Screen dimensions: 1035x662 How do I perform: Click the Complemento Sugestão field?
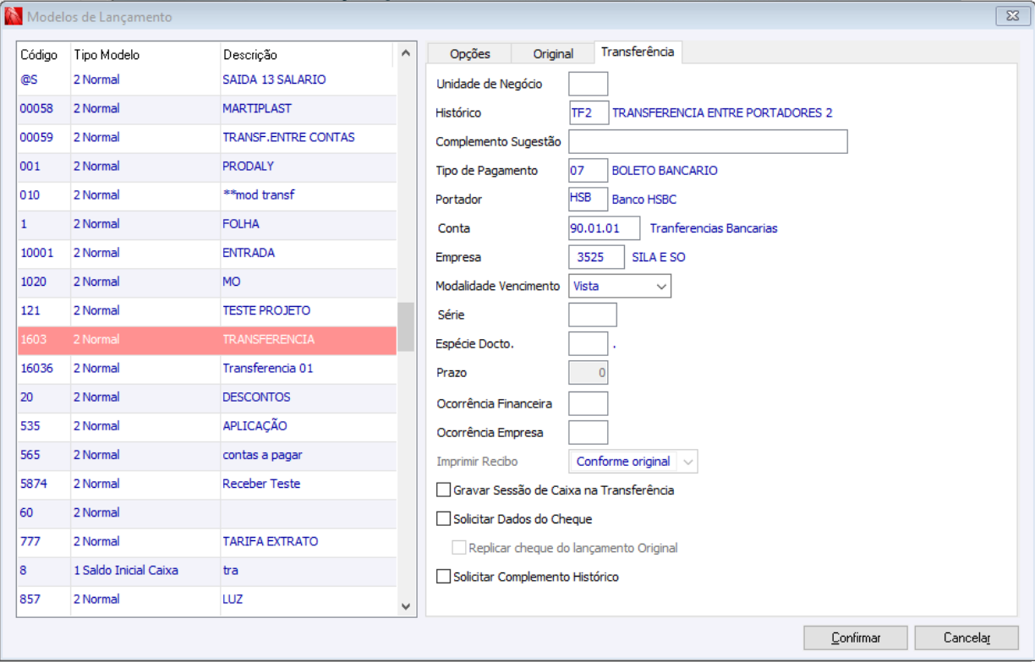click(x=709, y=141)
